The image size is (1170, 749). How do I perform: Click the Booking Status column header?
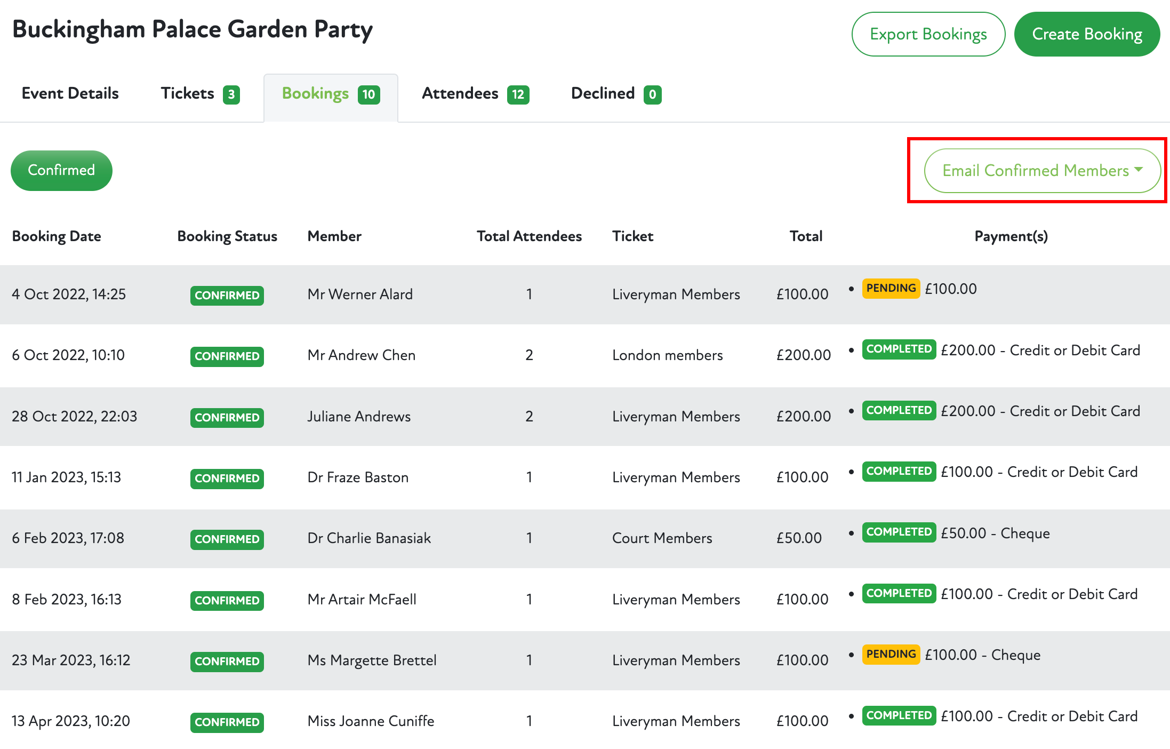(x=227, y=236)
